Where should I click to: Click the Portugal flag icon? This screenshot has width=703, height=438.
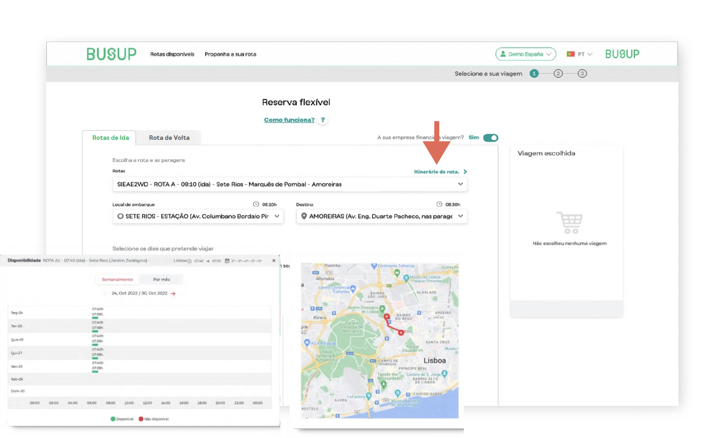coord(571,54)
